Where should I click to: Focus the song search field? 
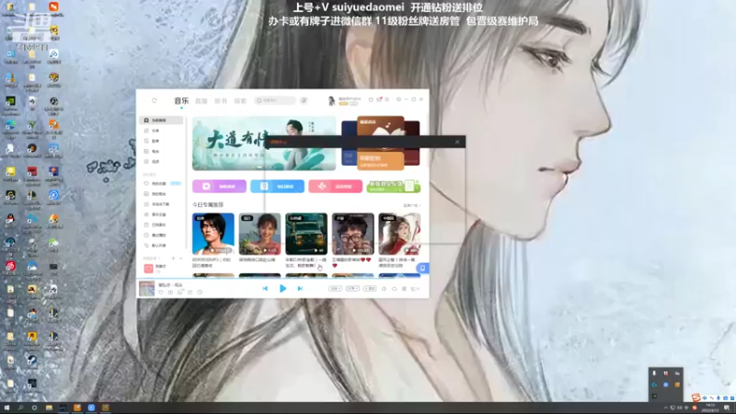point(275,100)
